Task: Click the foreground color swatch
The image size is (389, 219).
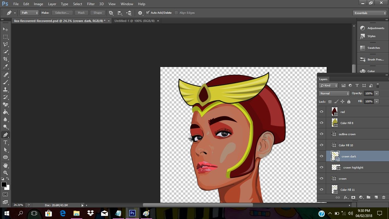Action: 4,184
